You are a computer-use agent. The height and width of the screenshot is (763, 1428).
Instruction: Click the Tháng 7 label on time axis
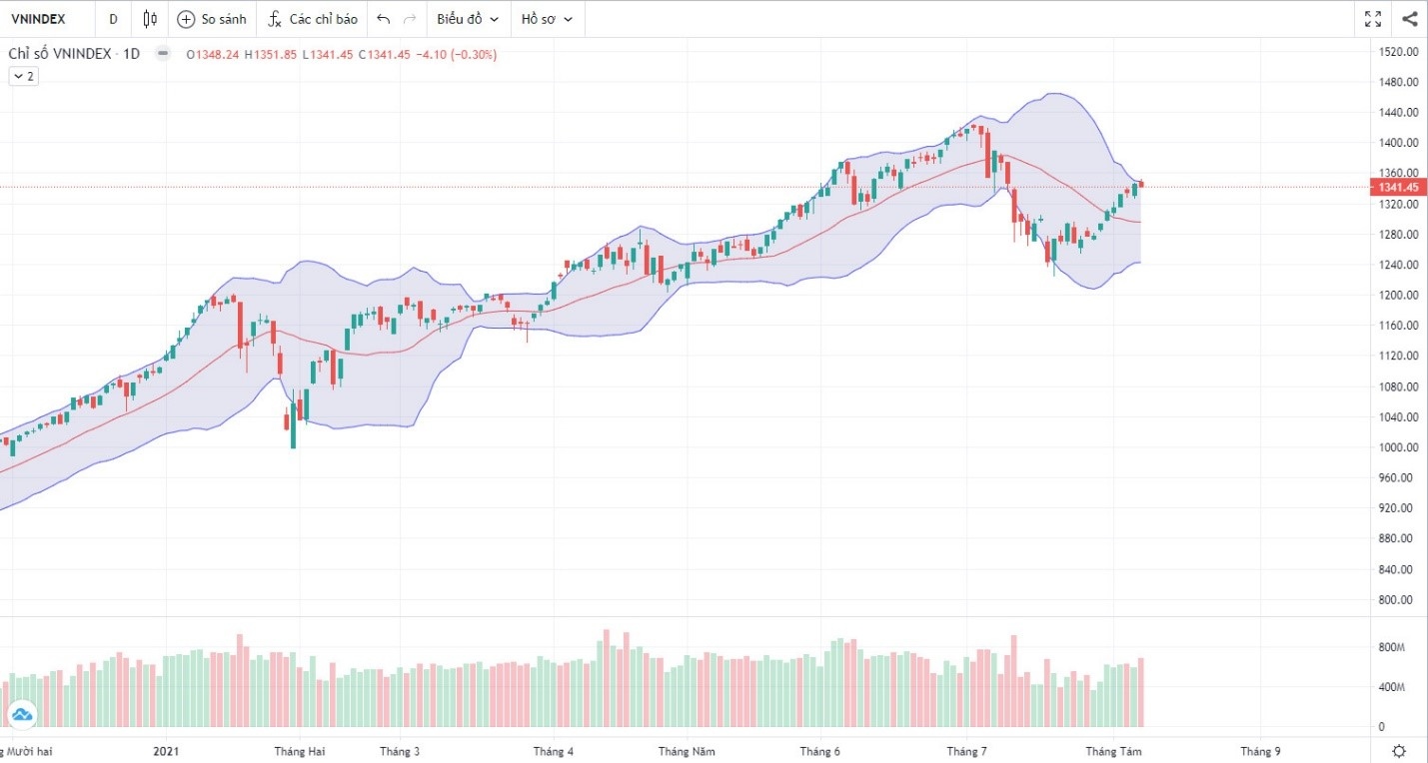click(965, 751)
